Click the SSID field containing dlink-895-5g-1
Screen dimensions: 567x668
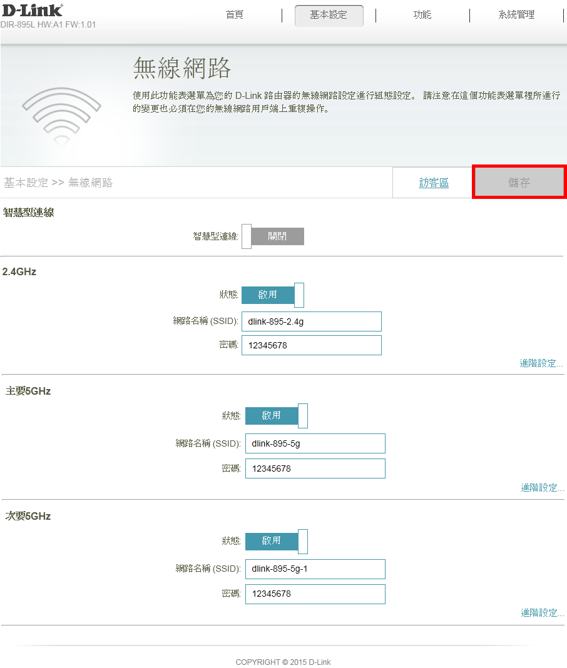click(315, 569)
